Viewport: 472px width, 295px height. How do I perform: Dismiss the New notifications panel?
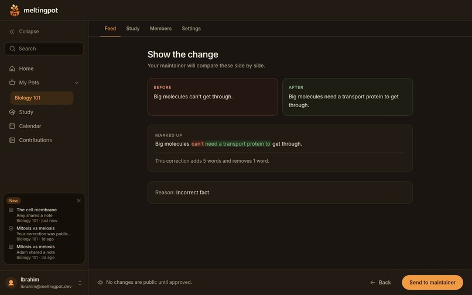click(79, 201)
